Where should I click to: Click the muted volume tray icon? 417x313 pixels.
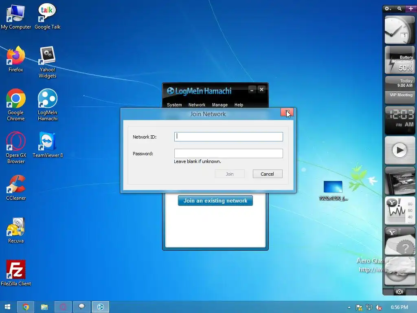click(x=379, y=307)
